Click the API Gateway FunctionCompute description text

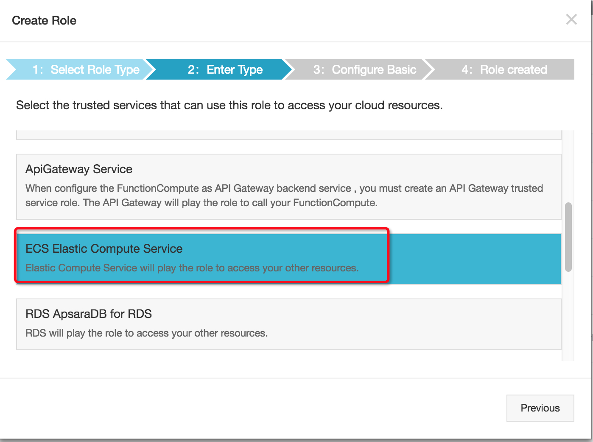point(284,196)
